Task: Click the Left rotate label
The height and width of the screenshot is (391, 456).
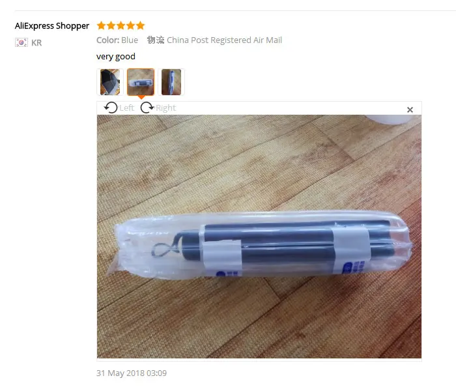Action: pos(127,108)
